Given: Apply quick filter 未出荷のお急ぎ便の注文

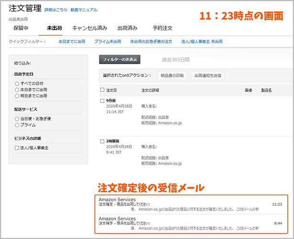Looking at the screenshot, I should pyautogui.click(x=151, y=42).
